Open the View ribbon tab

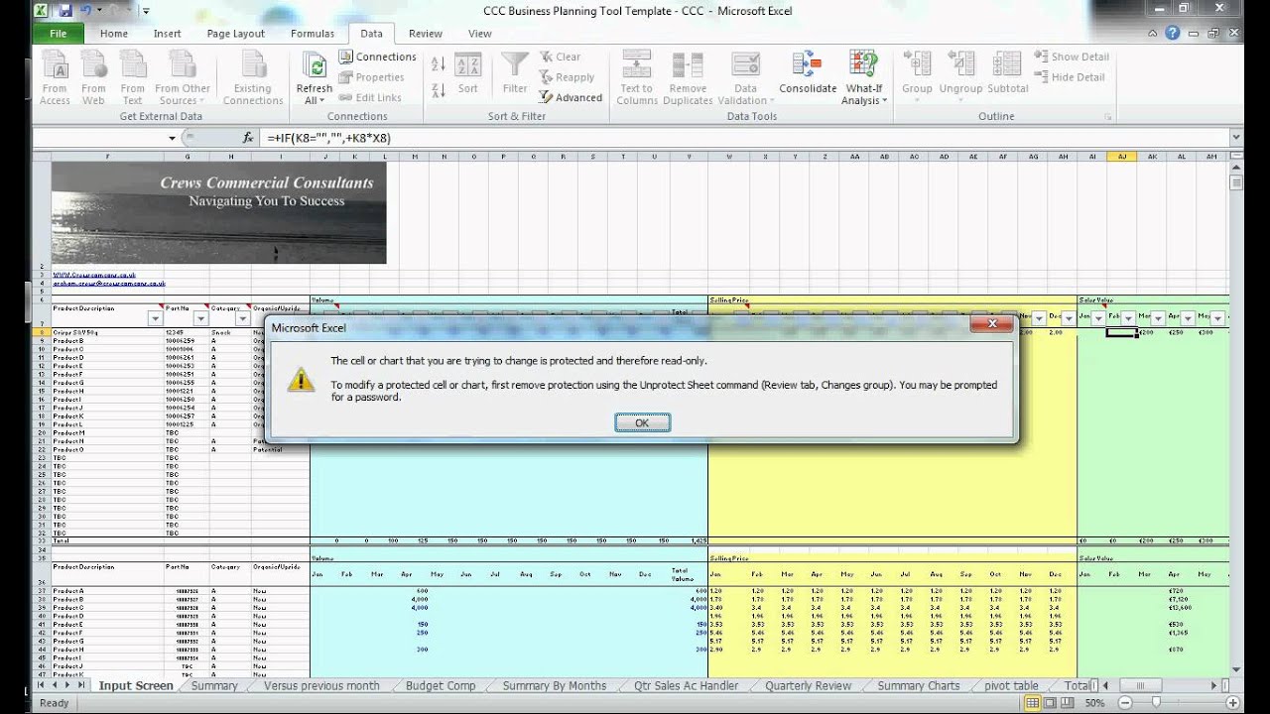[480, 34]
